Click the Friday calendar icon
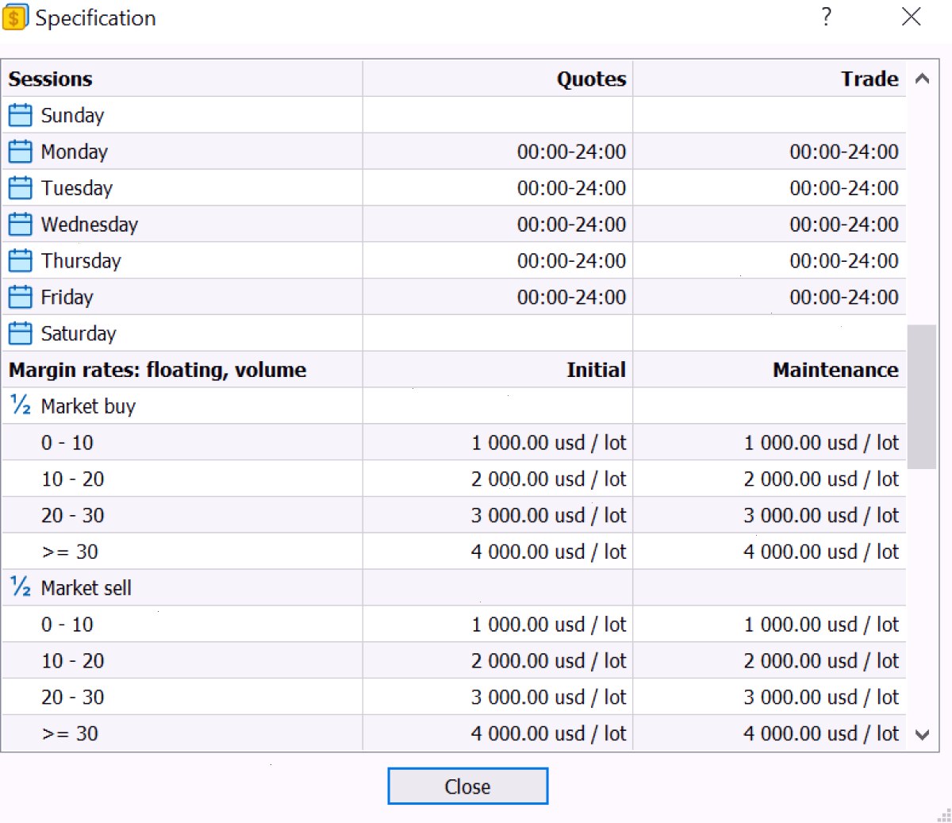 (x=20, y=297)
